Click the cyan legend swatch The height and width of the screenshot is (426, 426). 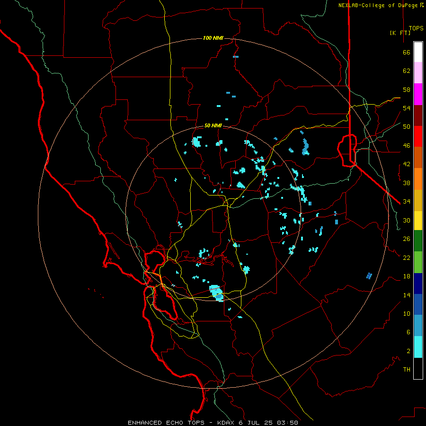coord(418,347)
